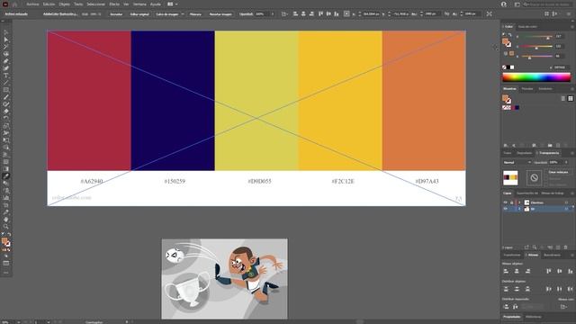Open the Efecto menu

pos(114,4)
